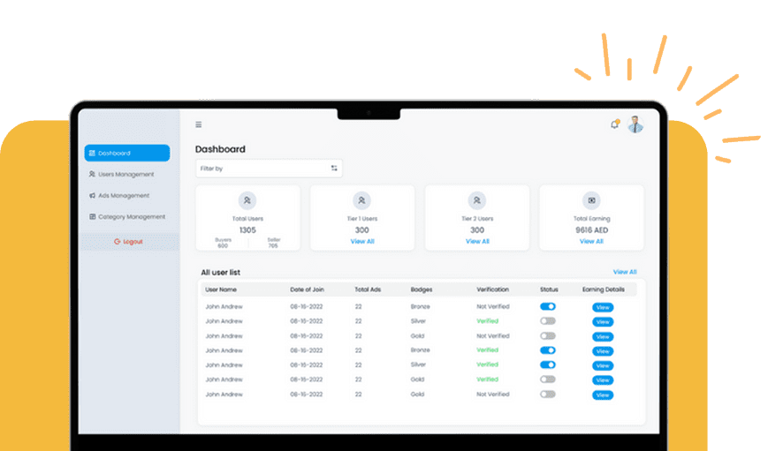Click the 1305 total users value
Screen dimensions: 783x451
(247, 230)
